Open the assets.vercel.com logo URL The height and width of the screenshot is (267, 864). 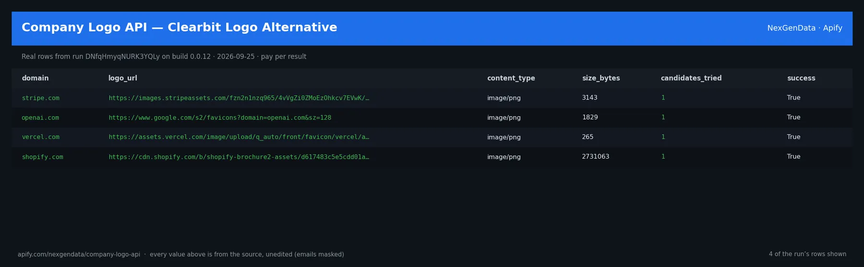(239, 137)
